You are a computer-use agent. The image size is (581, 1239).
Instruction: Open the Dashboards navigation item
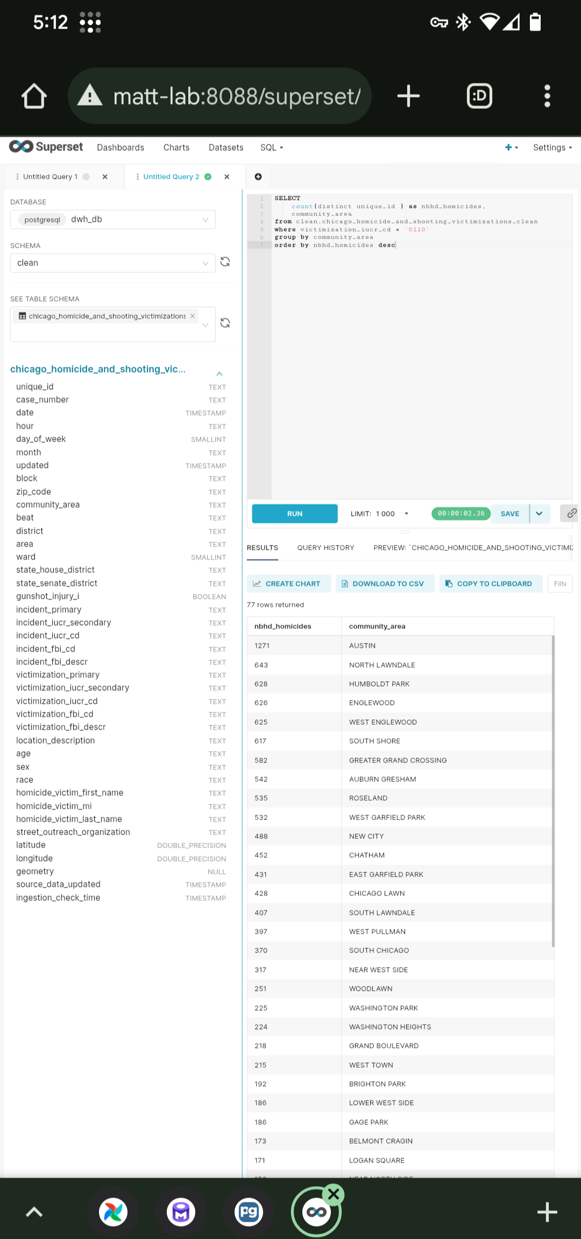121,147
